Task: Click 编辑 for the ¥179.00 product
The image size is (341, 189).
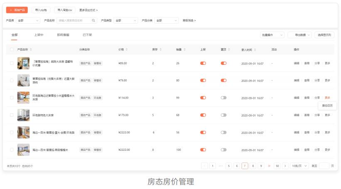Action: [x=297, y=115]
